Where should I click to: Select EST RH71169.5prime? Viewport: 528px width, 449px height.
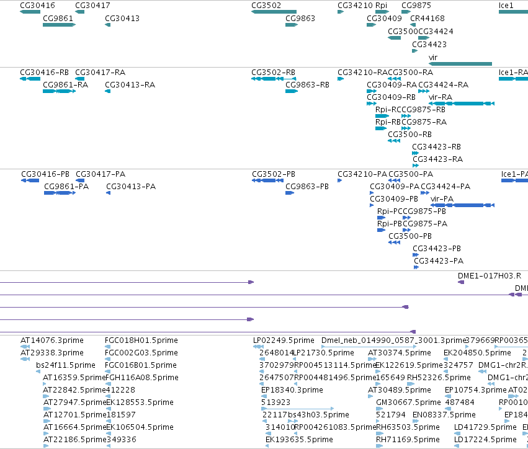point(408,440)
